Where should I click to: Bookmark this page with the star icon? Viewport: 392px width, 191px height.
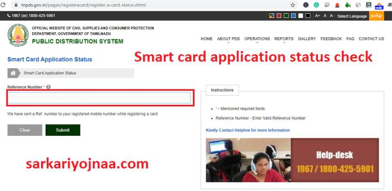click(293, 5)
